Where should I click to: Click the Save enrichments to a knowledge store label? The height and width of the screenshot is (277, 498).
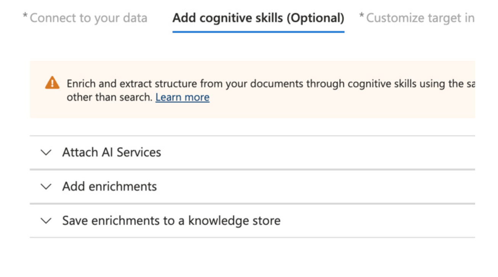click(171, 221)
